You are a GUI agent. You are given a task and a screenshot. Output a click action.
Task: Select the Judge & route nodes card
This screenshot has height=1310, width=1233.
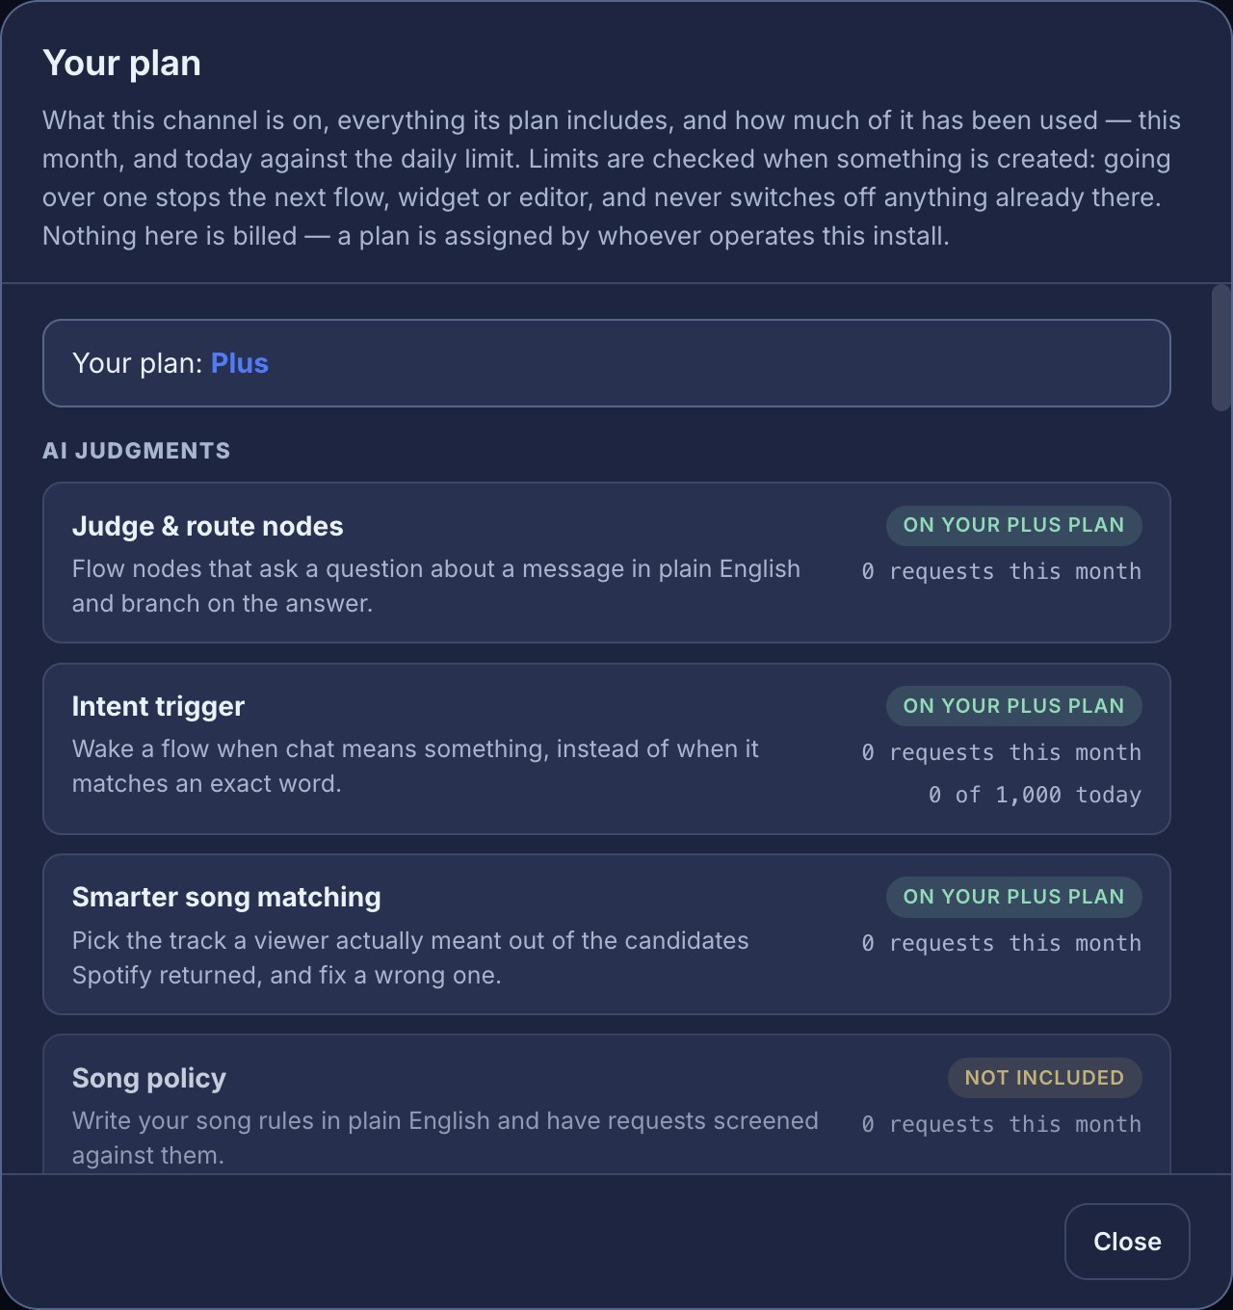[x=607, y=563]
